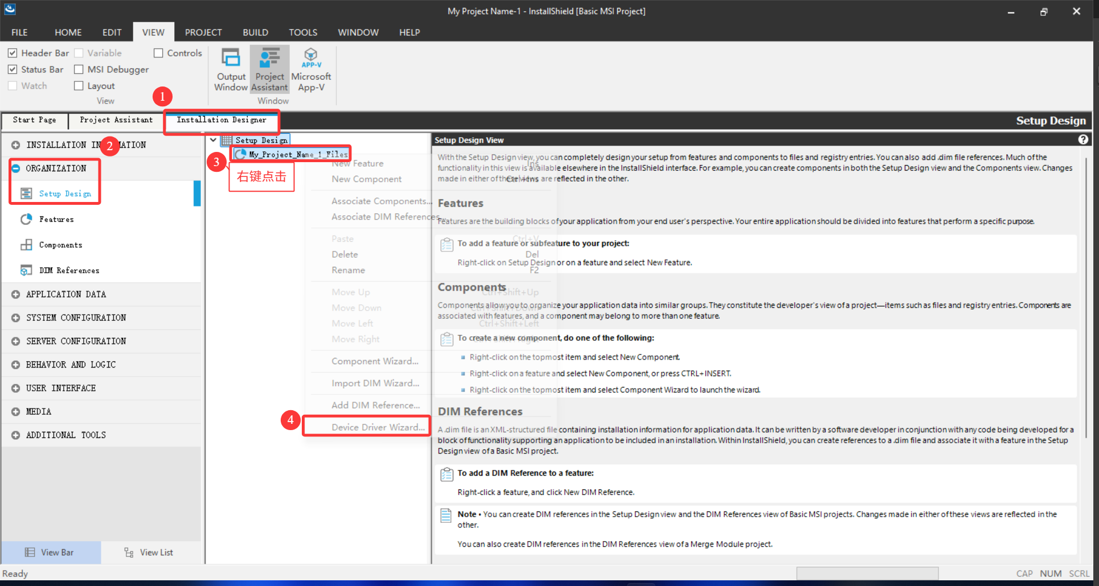Click the View Bar icon
The height and width of the screenshot is (586, 1099).
(x=30, y=552)
